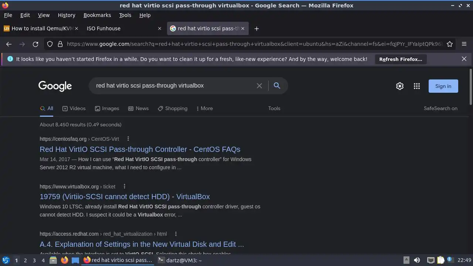Switch to the How to install Qemu/KVM tab
This screenshot has height=266, width=473.
tap(41, 28)
